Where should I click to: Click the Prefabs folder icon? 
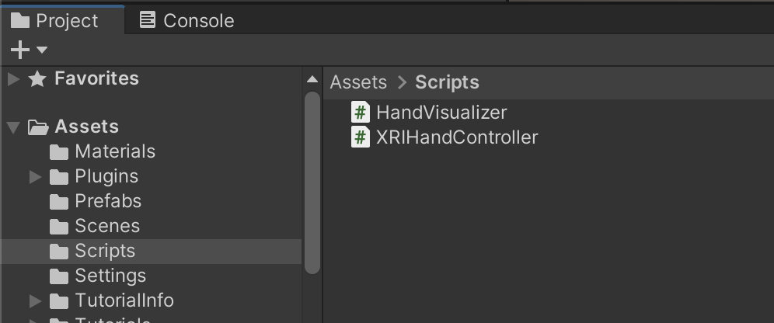pos(59,201)
